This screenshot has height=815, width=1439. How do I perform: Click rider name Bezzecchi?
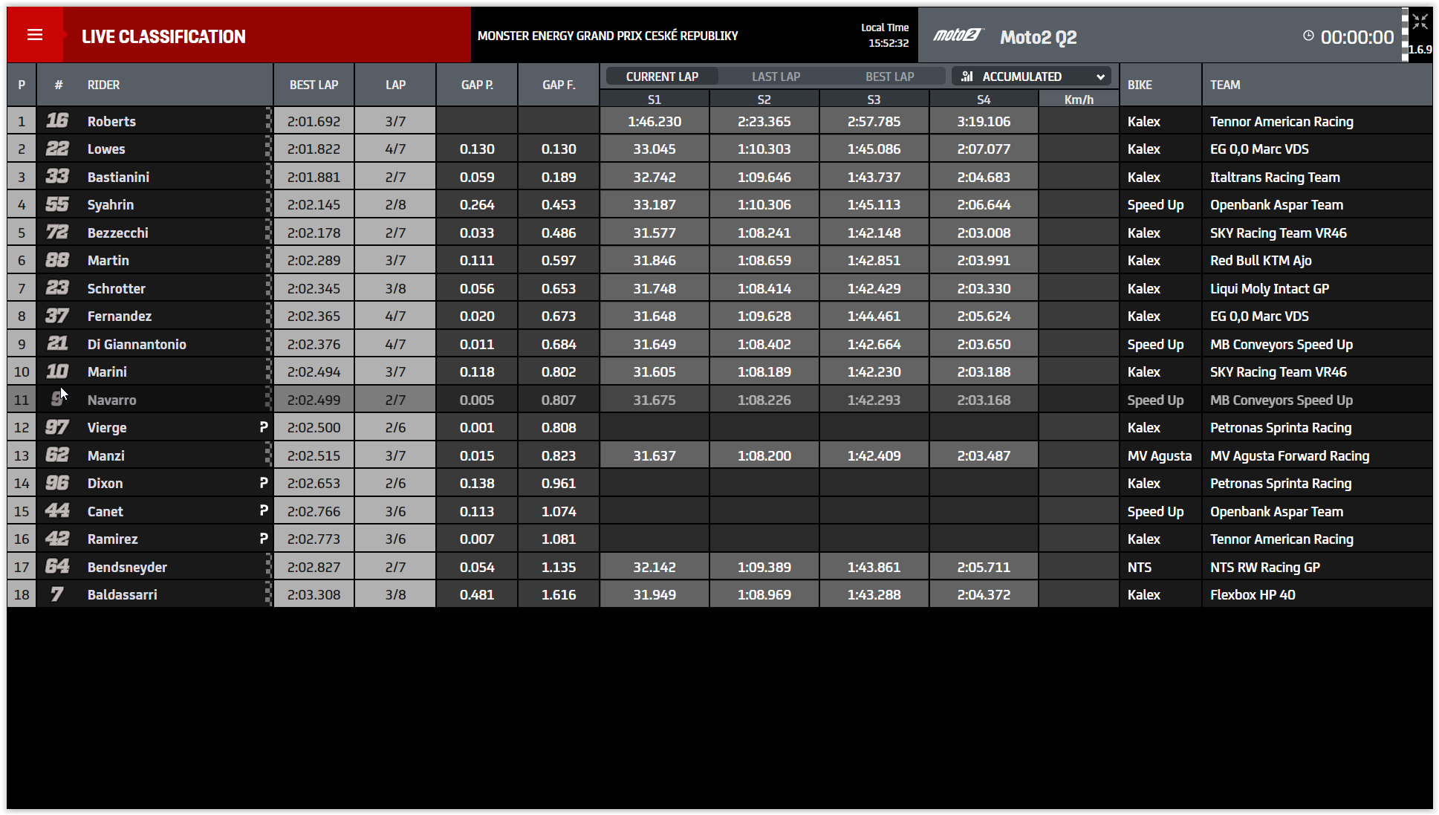(118, 233)
